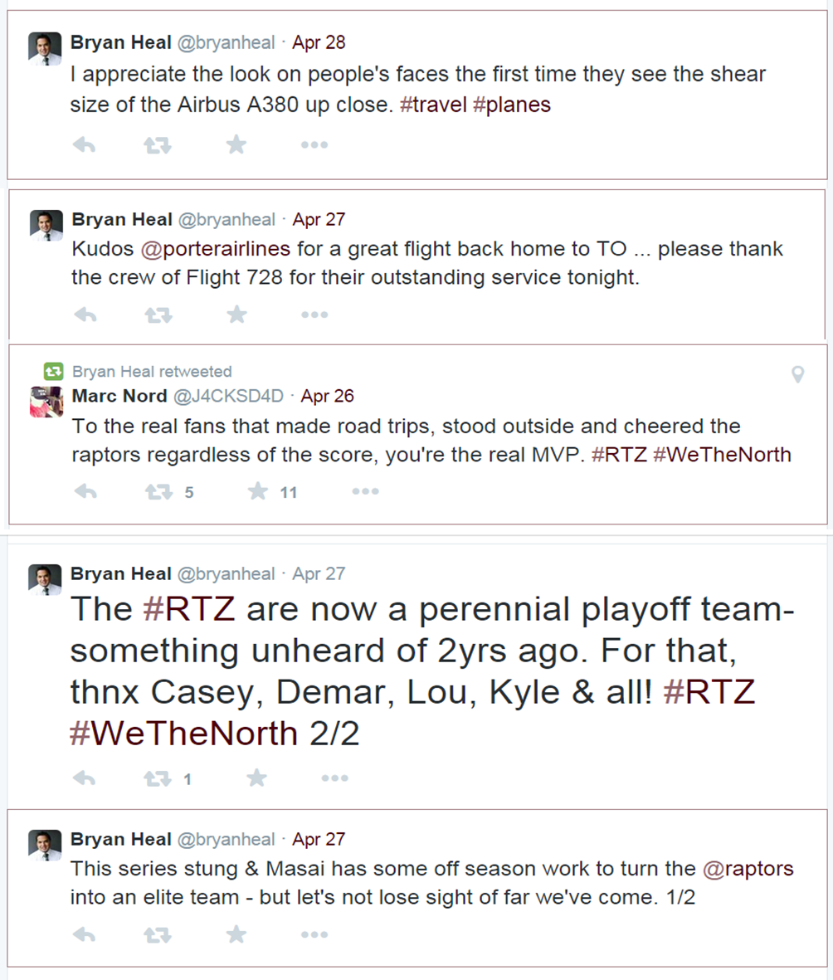The width and height of the screenshot is (833, 980).
Task: Favorite the Porter Airlines kudos tweet
Action: (236, 314)
